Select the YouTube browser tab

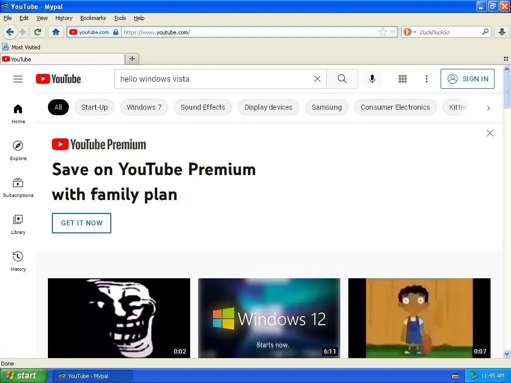(x=62, y=59)
